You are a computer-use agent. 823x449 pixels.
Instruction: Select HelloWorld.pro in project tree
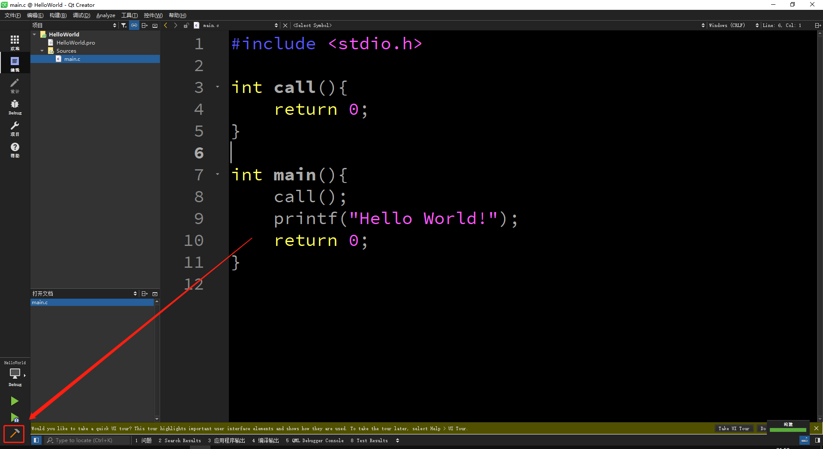coord(76,42)
